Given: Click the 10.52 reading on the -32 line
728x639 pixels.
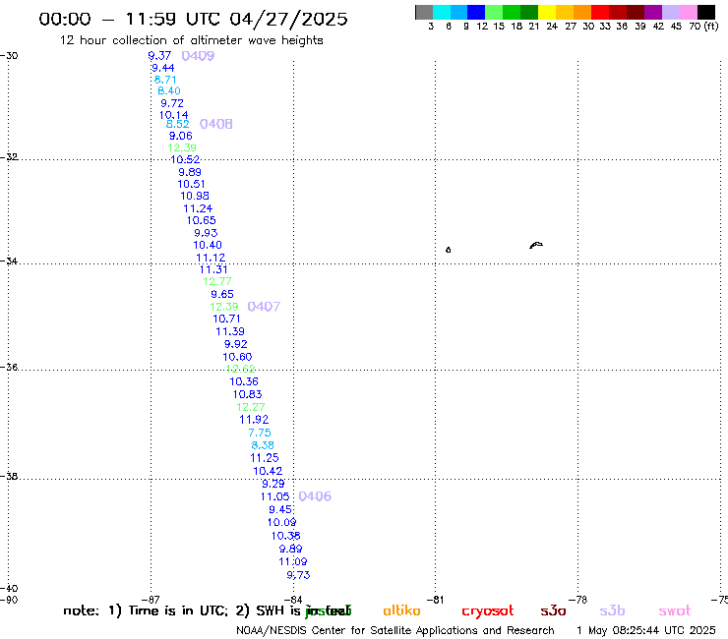Looking at the screenshot, I should click(x=185, y=159).
